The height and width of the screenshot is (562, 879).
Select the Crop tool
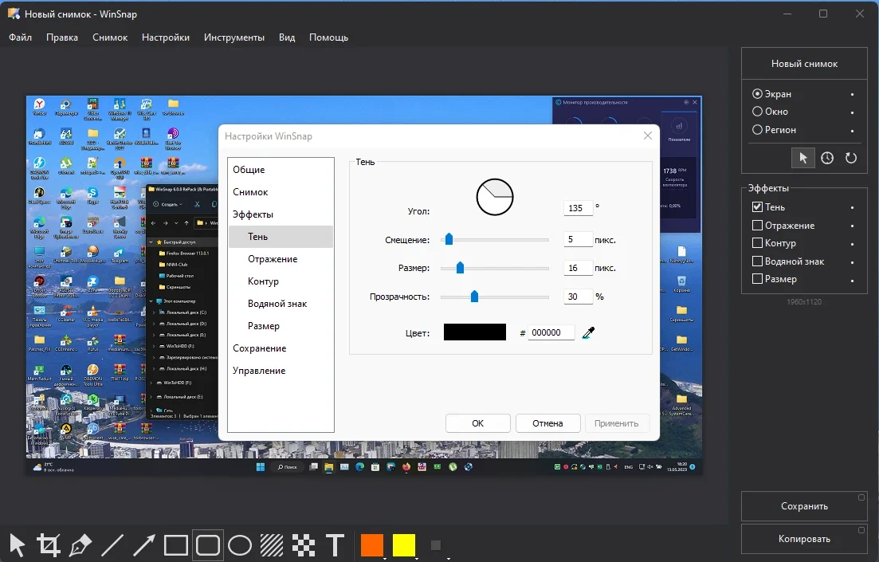tap(49, 545)
